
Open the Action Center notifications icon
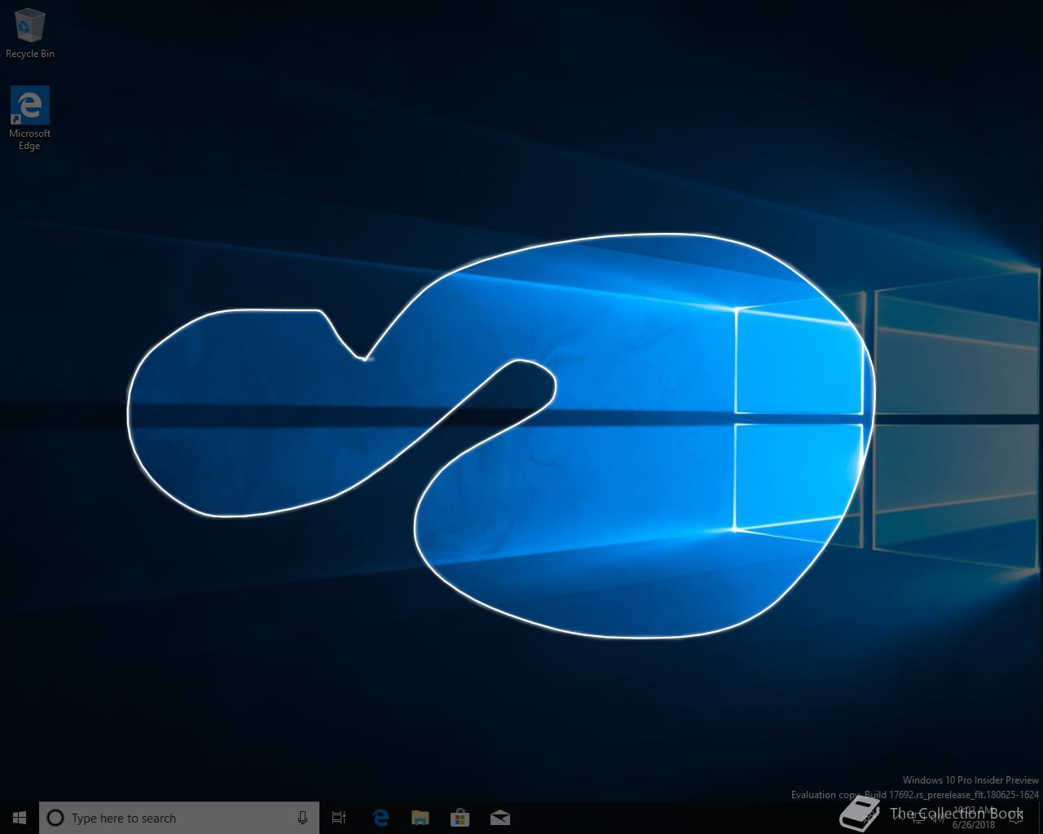(x=1016, y=818)
